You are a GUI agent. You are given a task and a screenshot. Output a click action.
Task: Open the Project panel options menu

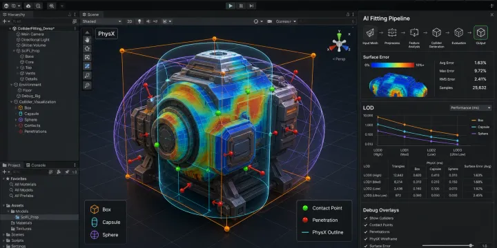coord(75,165)
